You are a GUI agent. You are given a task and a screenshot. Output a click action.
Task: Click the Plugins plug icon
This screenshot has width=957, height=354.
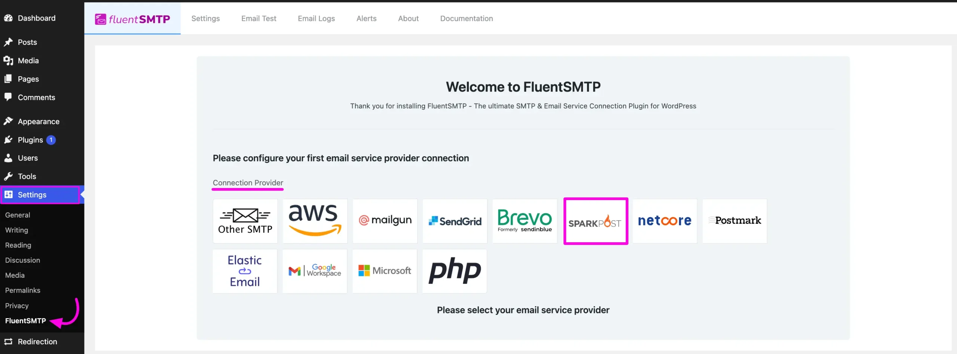tap(8, 139)
